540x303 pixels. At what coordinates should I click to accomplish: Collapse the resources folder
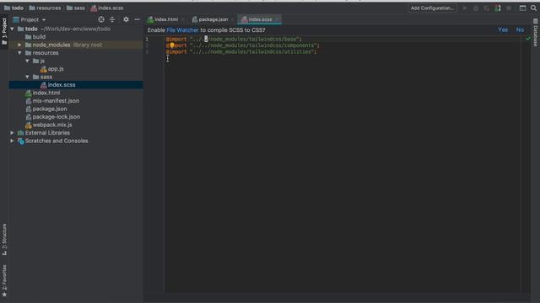[x=19, y=53]
